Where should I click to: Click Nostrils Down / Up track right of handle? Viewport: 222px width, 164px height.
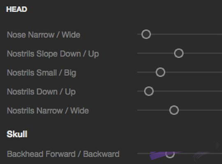tap(188, 91)
